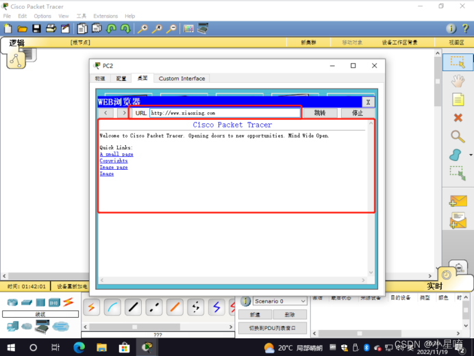
Task: Add a Simple PDU envelope
Action: click(458, 201)
